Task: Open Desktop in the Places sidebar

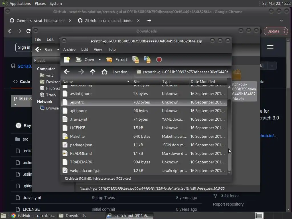Action: tap(50, 82)
